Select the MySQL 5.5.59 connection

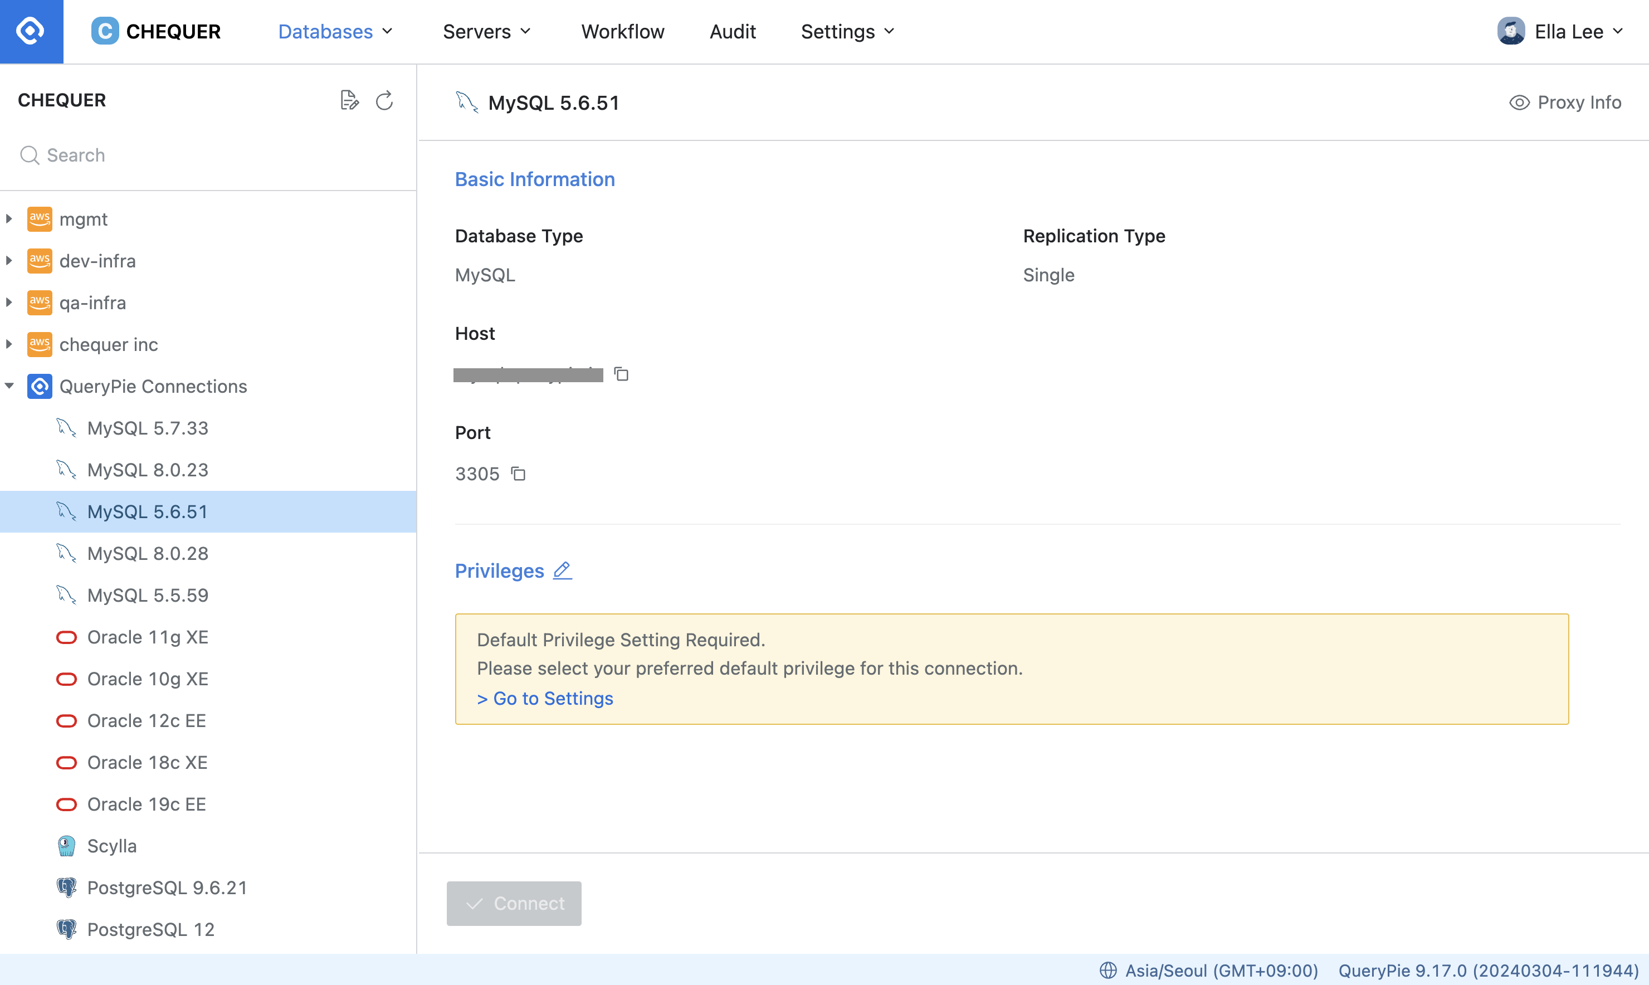208,596
